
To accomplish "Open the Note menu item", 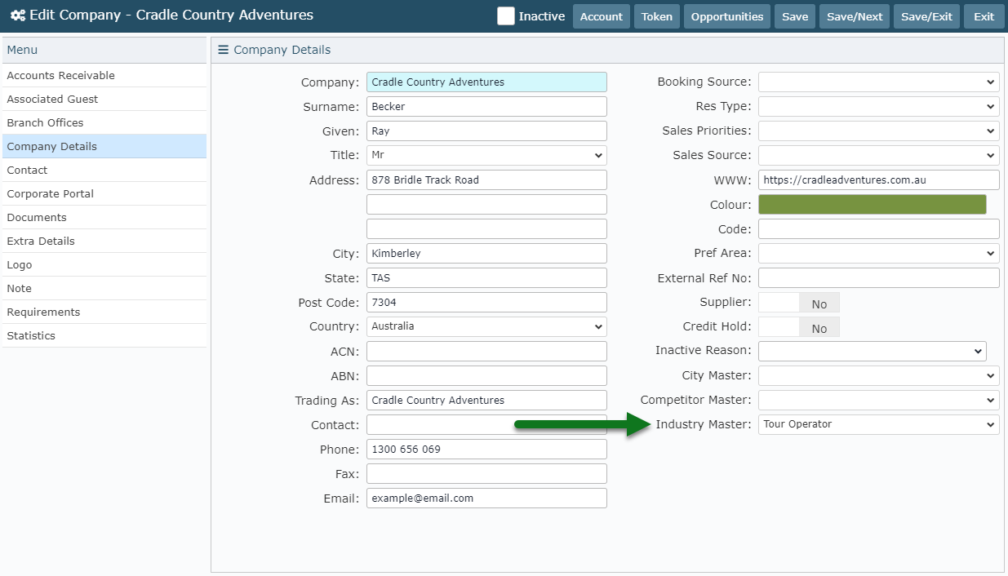I will pyautogui.click(x=104, y=288).
